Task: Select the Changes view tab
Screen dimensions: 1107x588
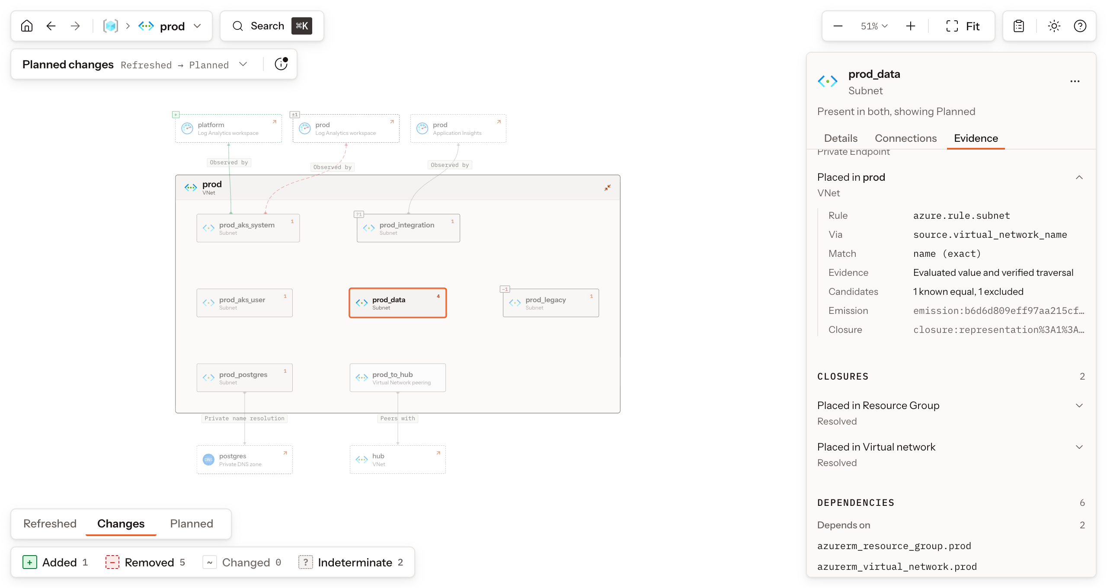Action: [121, 524]
